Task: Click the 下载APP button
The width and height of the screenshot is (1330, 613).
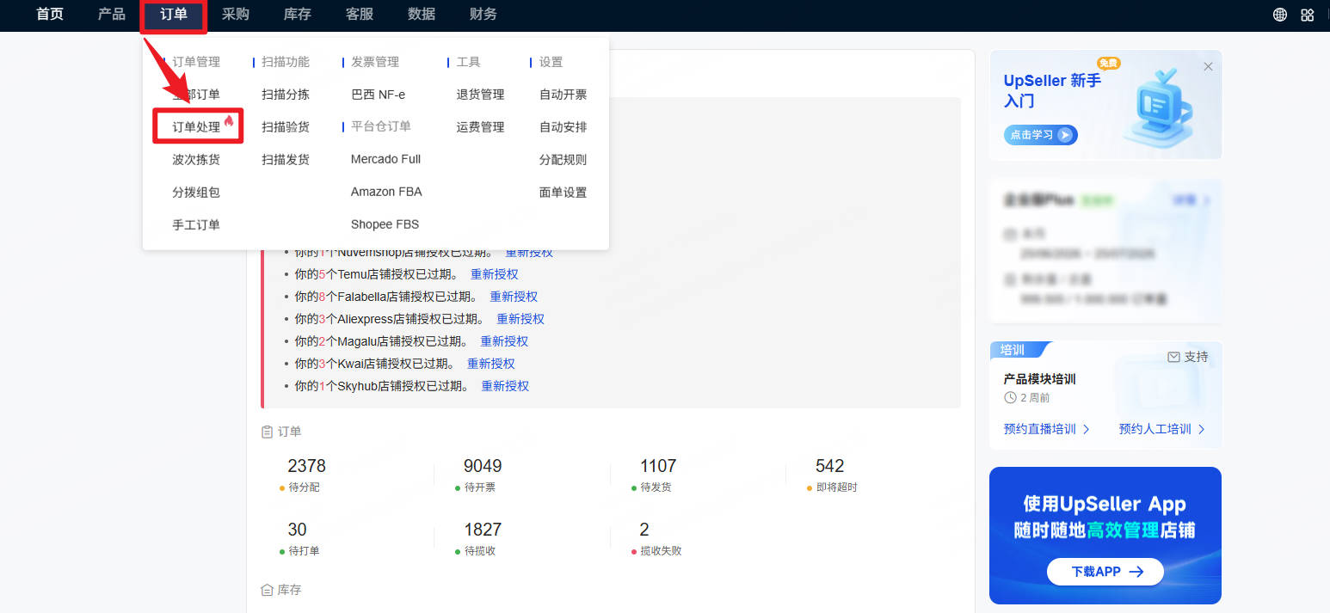Action: [x=1105, y=572]
